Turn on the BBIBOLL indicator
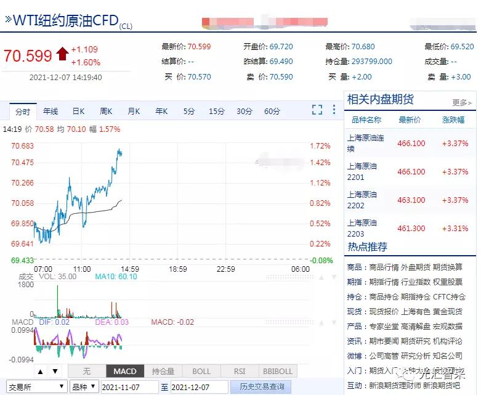481x395 pixels. coord(277,371)
